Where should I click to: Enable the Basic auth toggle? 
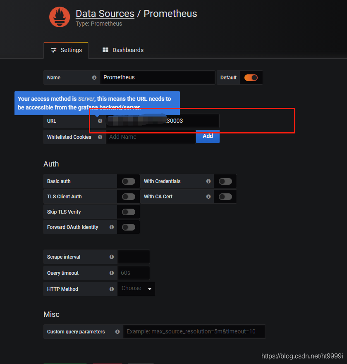point(129,181)
